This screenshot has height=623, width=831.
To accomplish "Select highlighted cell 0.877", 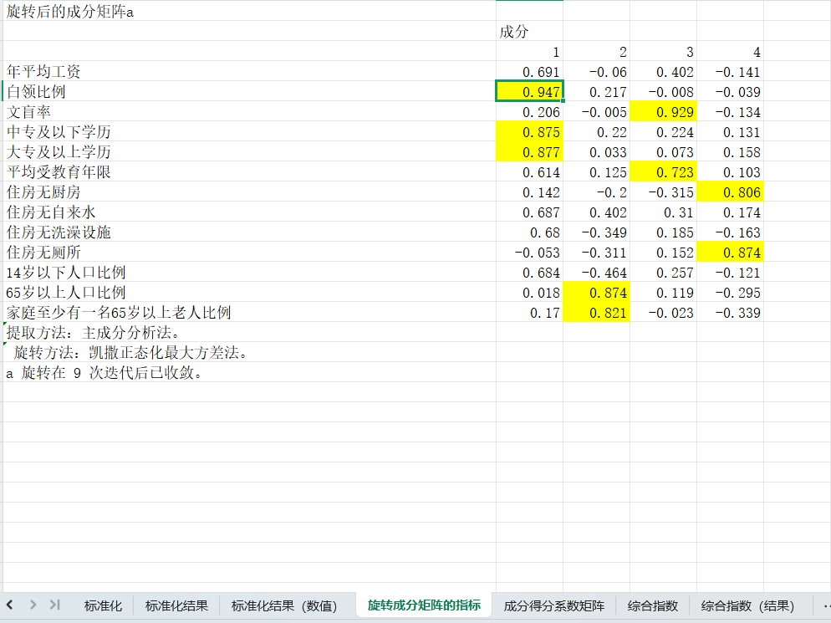I will tap(529, 152).
